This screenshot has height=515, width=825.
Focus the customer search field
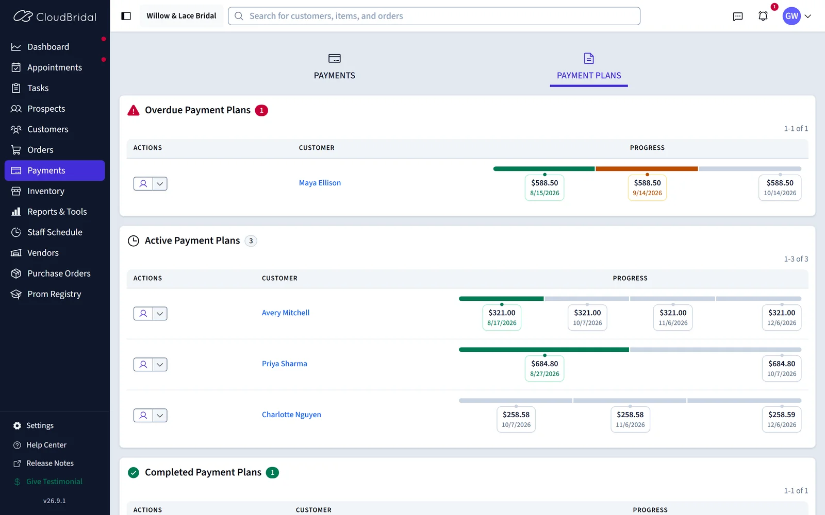pyautogui.click(x=434, y=16)
